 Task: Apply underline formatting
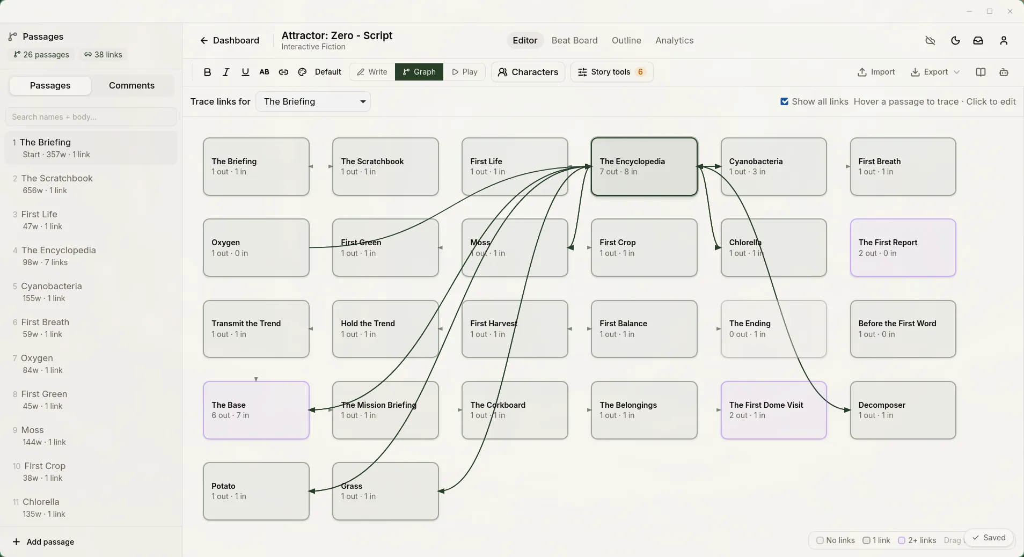point(245,72)
